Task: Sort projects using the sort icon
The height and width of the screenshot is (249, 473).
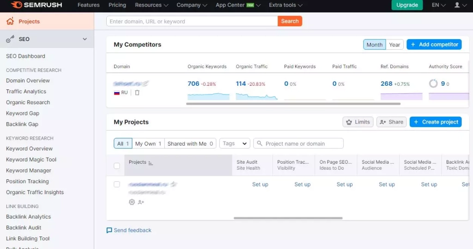Action: point(151,163)
